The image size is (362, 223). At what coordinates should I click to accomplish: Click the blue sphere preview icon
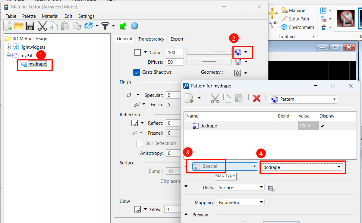(134, 26)
